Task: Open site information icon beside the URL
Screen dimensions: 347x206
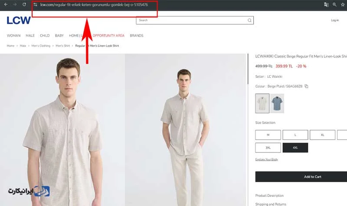Action: click(x=35, y=4)
